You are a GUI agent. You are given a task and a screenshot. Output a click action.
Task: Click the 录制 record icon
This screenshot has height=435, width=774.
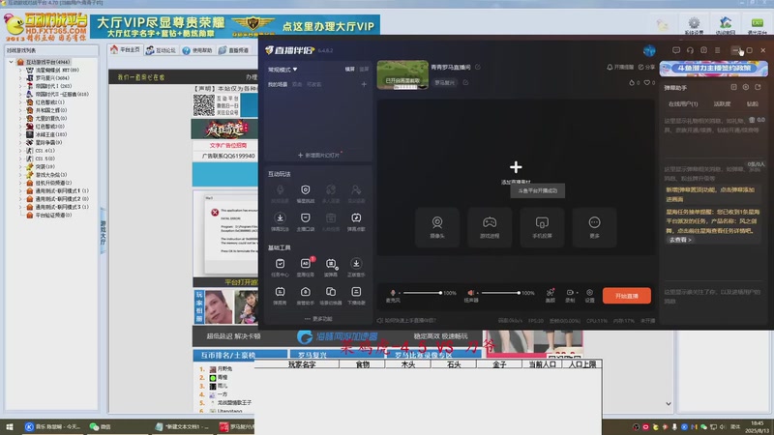570,295
